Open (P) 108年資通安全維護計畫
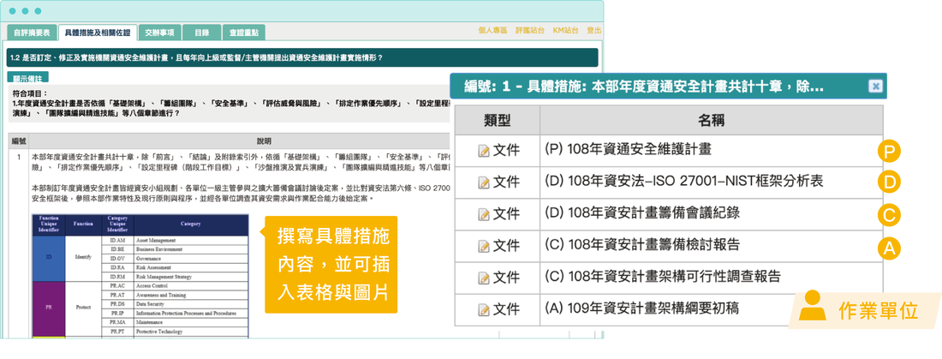Image resolution: width=942 pixels, height=359 pixels. click(628, 149)
